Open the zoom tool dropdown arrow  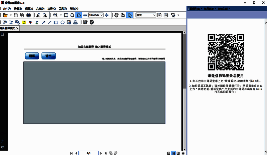(61, 15)
